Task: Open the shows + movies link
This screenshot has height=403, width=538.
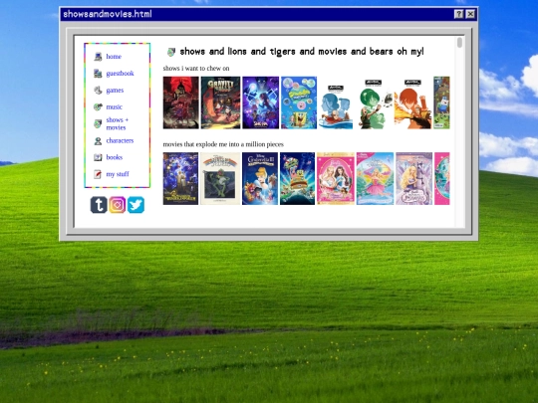Action: point(117,123)
